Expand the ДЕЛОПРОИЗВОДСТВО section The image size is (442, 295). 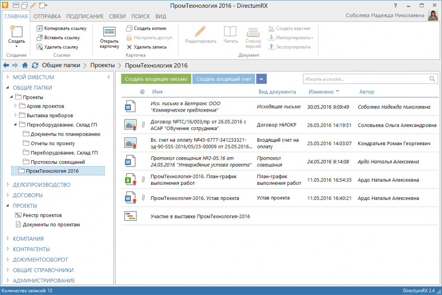point(8,185)
